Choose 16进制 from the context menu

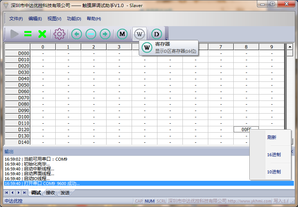(274, 155)
